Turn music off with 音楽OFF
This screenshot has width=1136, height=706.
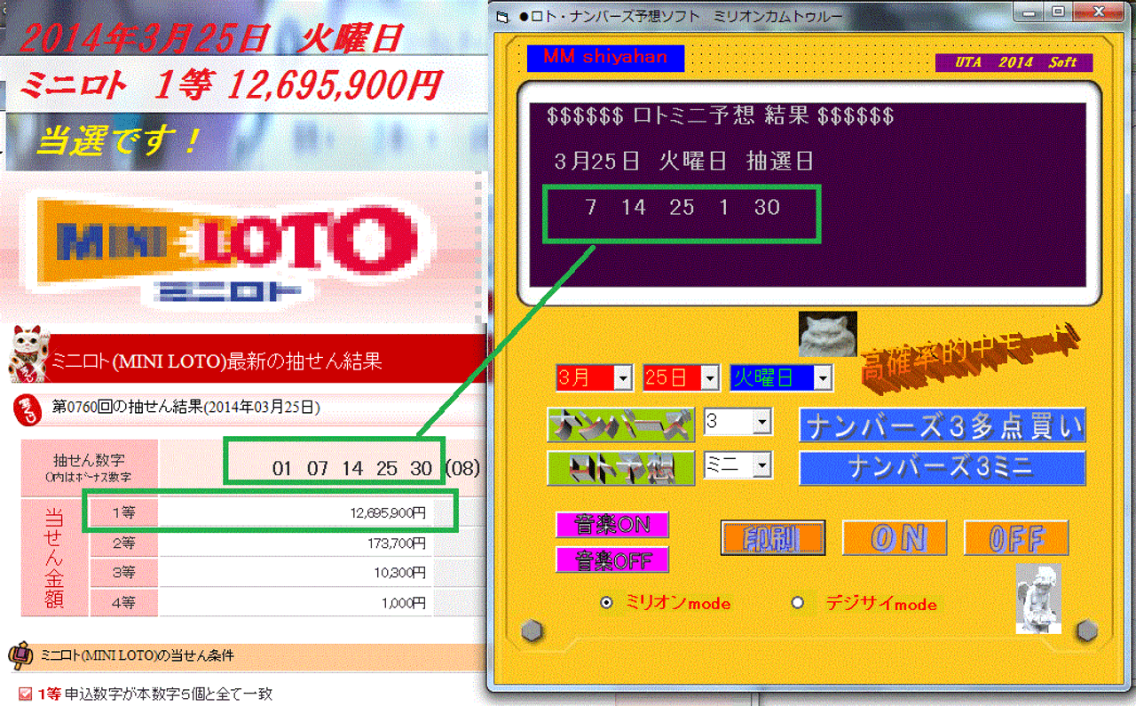click(612, 560)
